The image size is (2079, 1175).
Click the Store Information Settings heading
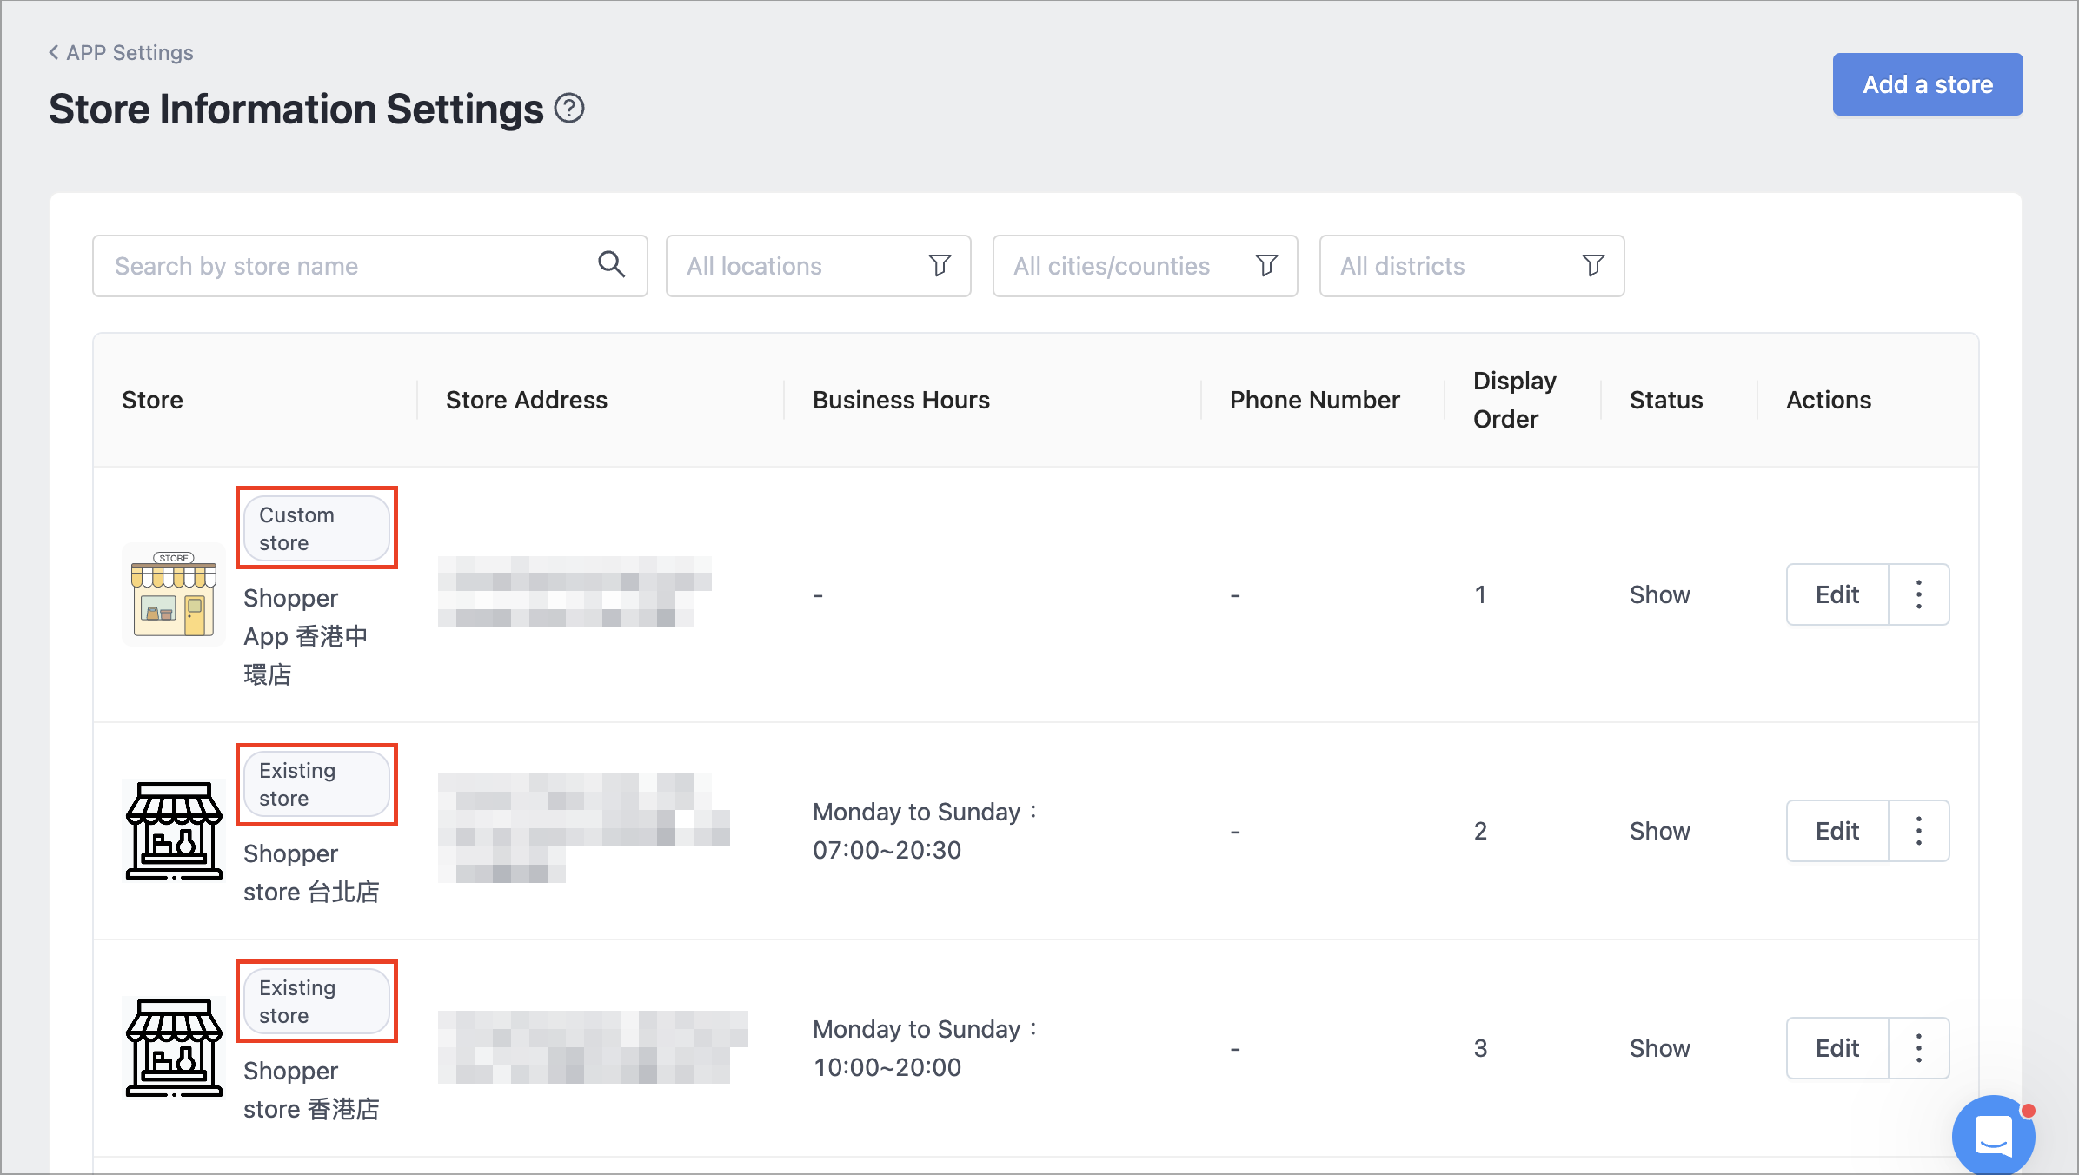tap(296, 110)
